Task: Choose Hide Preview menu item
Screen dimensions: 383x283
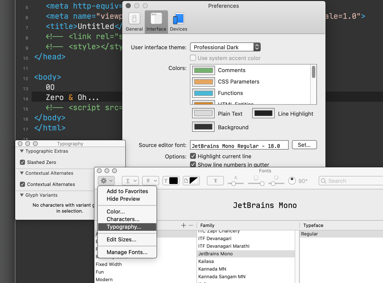Action: (x=127, y=199)
